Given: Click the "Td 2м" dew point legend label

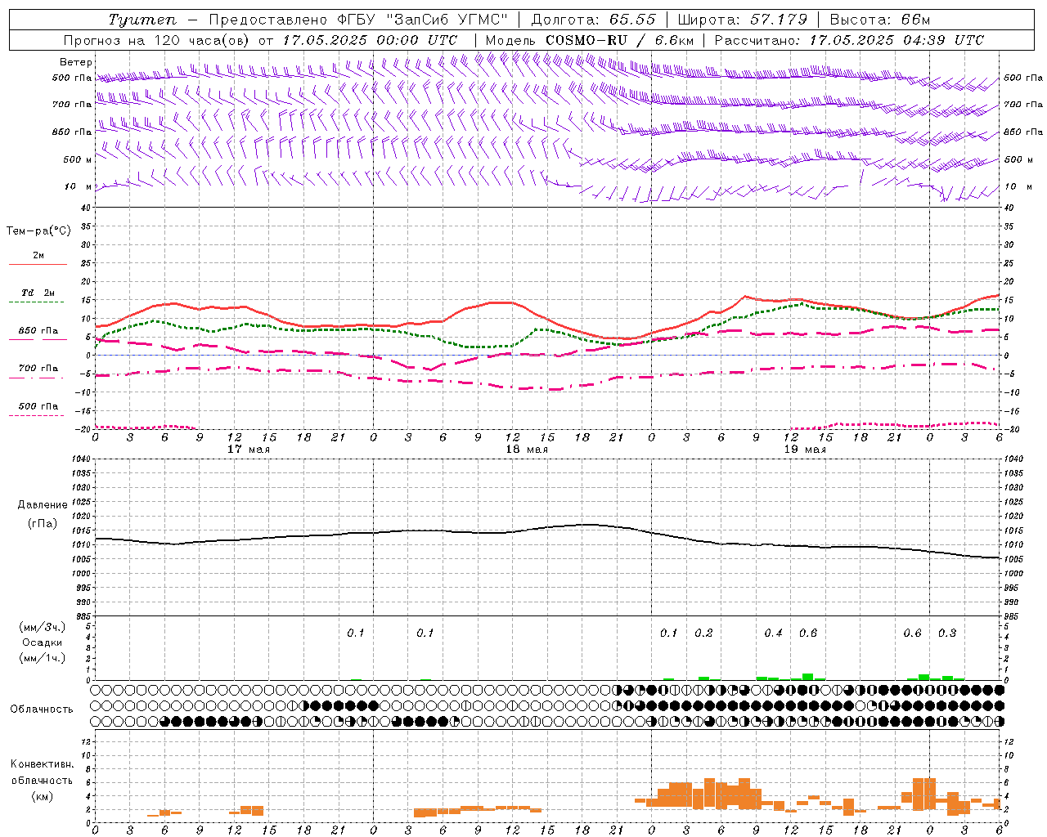Looking at the screenshot, I should click(x=38, y=293).
